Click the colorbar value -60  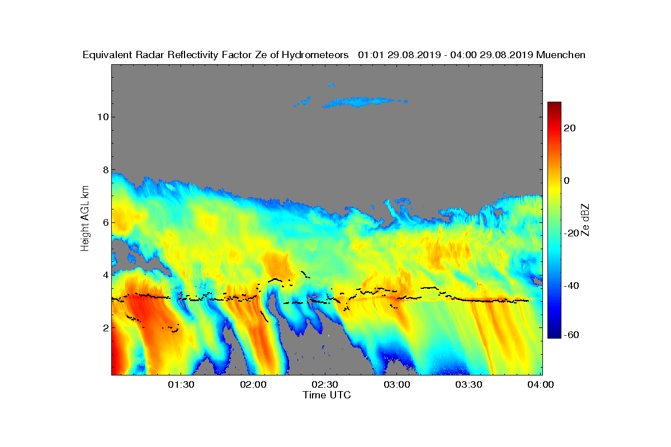572,335
